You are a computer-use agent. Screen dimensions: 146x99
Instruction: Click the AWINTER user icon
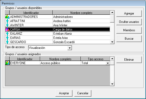point(7,25)
